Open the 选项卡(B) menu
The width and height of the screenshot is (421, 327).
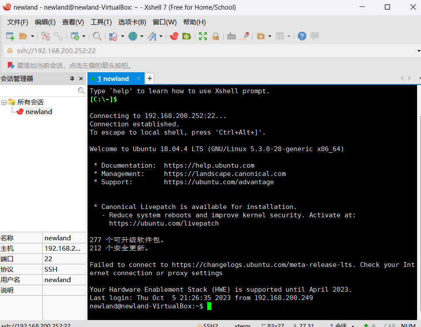pos(132,22)
